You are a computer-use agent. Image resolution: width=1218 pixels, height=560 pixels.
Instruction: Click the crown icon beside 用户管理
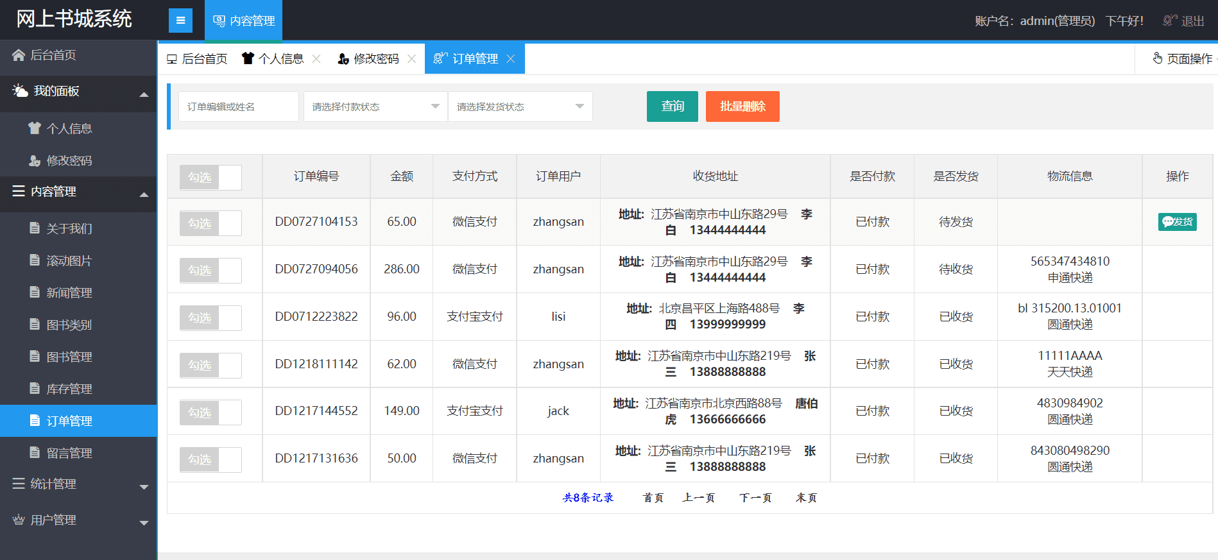(19, 520)
